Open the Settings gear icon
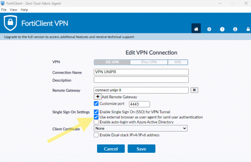The image size is (251, 162). [x=209, y=29]
